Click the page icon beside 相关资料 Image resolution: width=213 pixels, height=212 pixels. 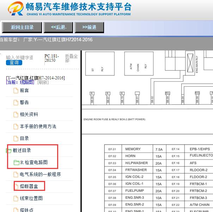coord(16,115)
